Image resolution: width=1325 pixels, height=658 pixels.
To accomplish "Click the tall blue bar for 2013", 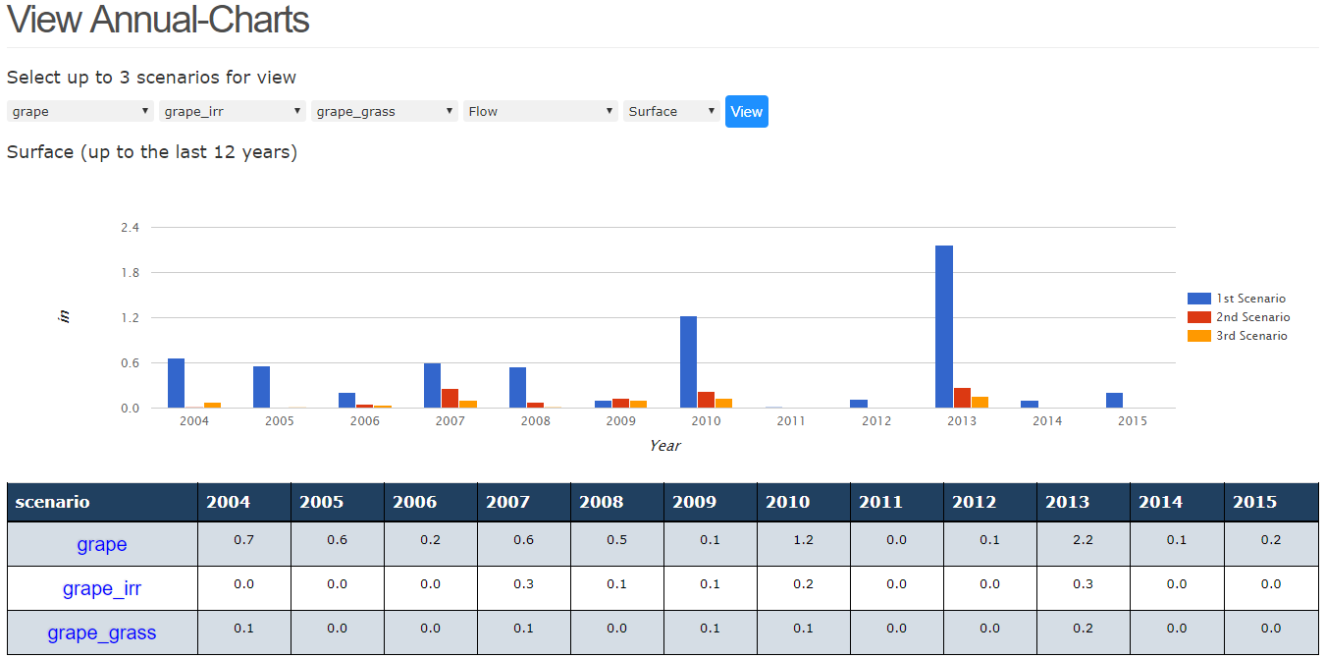I will 944,326.
